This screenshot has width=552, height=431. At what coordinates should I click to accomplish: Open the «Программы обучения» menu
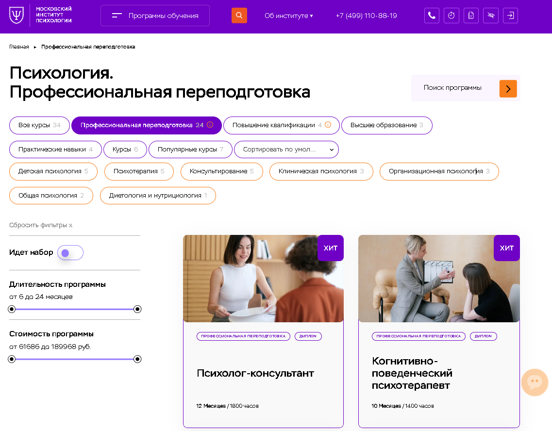[x=154, y=15]
